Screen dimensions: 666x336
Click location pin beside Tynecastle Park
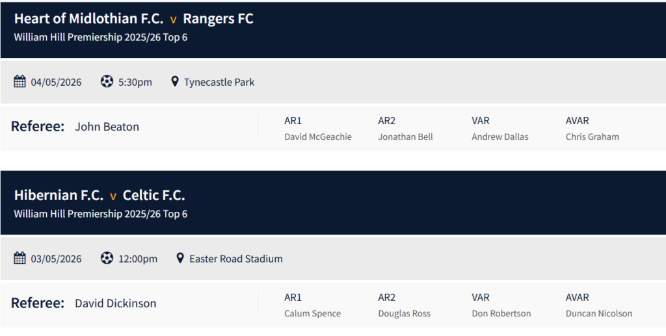click(174, 82)
